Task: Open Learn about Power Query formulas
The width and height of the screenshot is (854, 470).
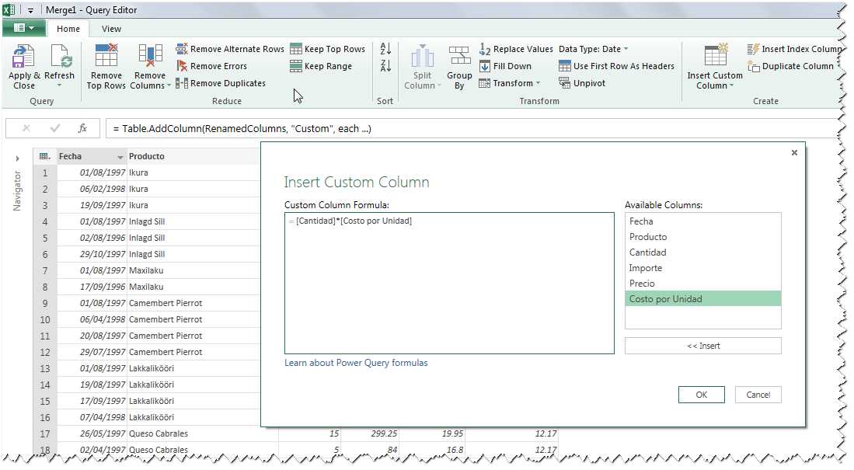Action: point(356,363)
